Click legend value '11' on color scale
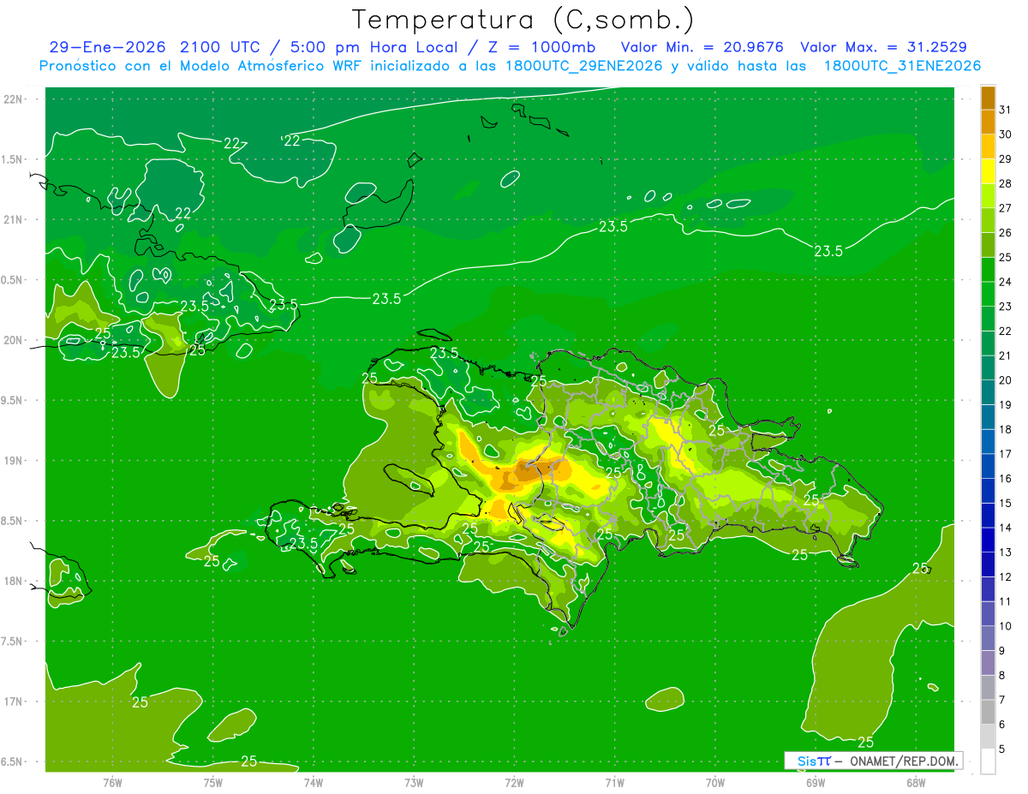Image resolution: width=1028 pixels, height=794 pixels. 1005,601
